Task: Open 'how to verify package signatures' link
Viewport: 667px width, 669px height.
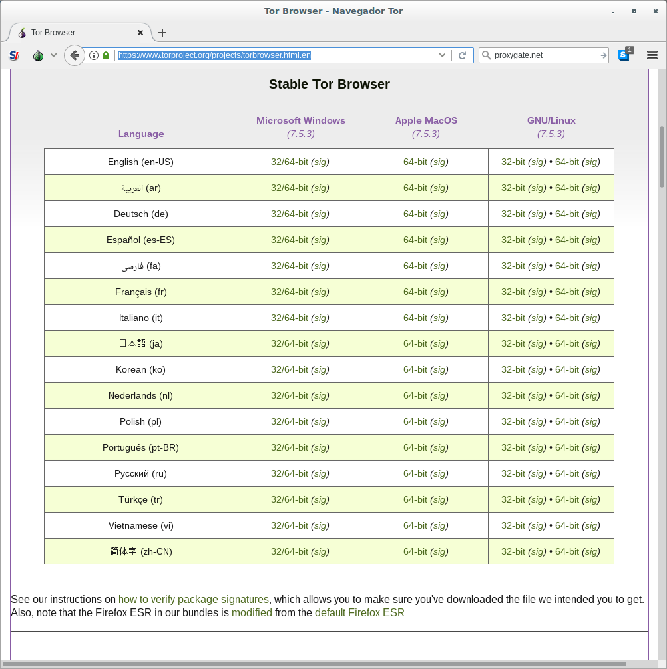Action: pos(193,600)
